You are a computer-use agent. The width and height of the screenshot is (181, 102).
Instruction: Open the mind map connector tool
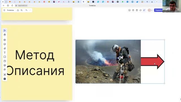coord(5,75)
